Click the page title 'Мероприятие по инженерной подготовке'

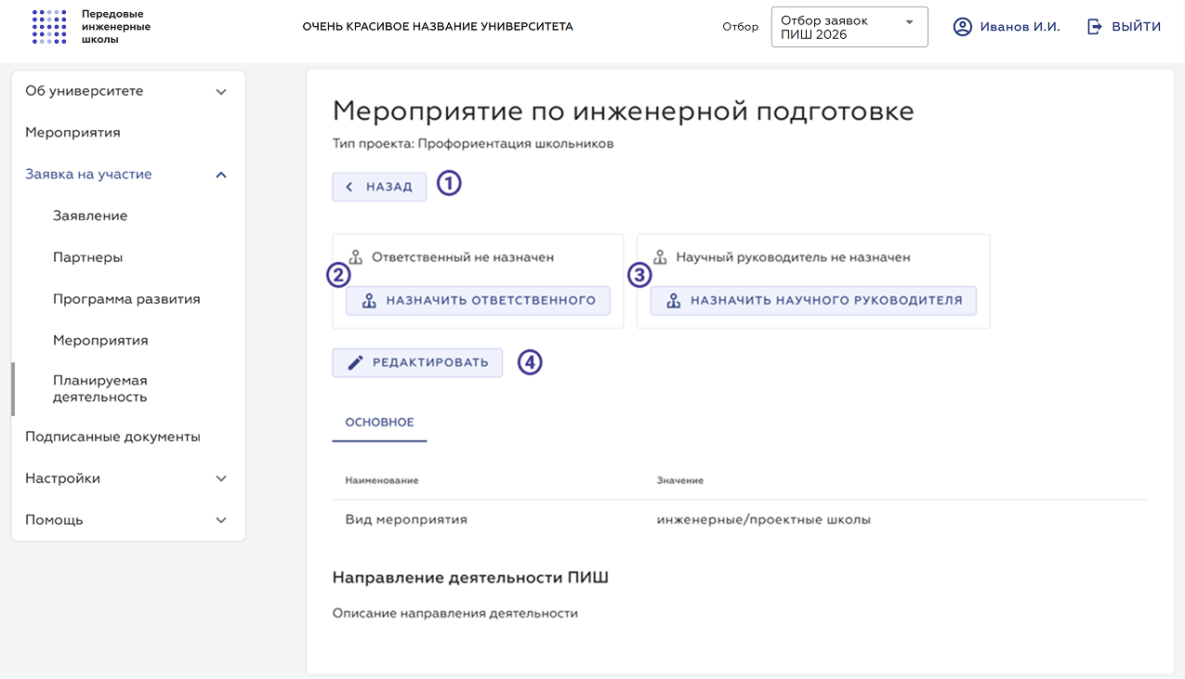[x=624, y=111]
